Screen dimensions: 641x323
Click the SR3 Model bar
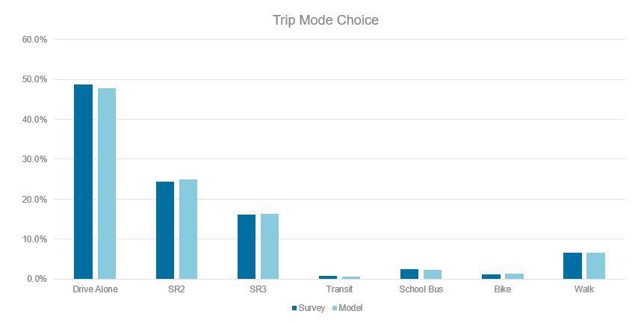[270, 247]
